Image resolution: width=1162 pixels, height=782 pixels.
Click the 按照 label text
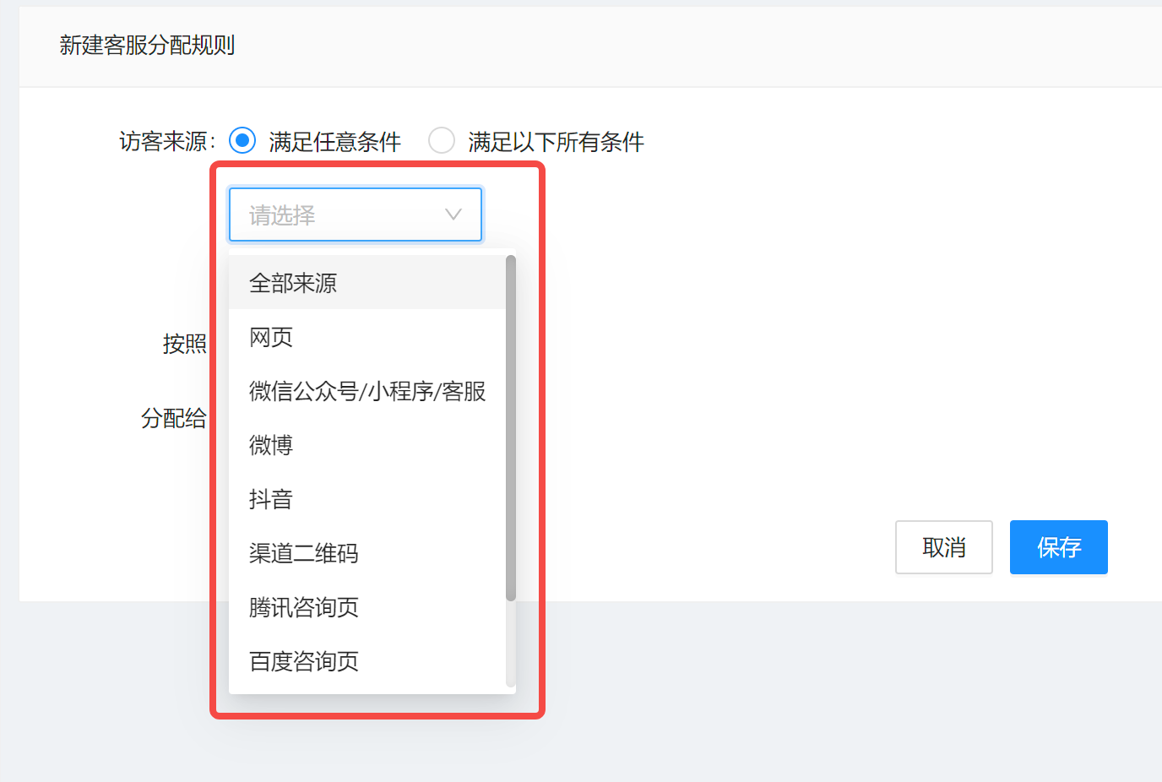tap(185, 345)
